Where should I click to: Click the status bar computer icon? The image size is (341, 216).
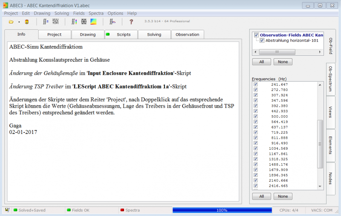7,210
